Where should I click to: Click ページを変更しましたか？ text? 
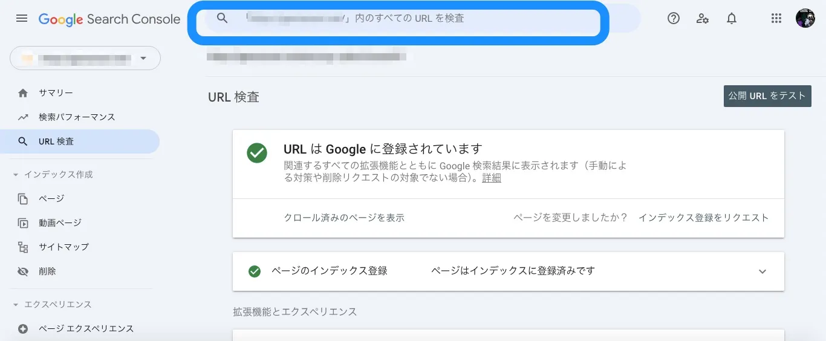coord(571,218)
